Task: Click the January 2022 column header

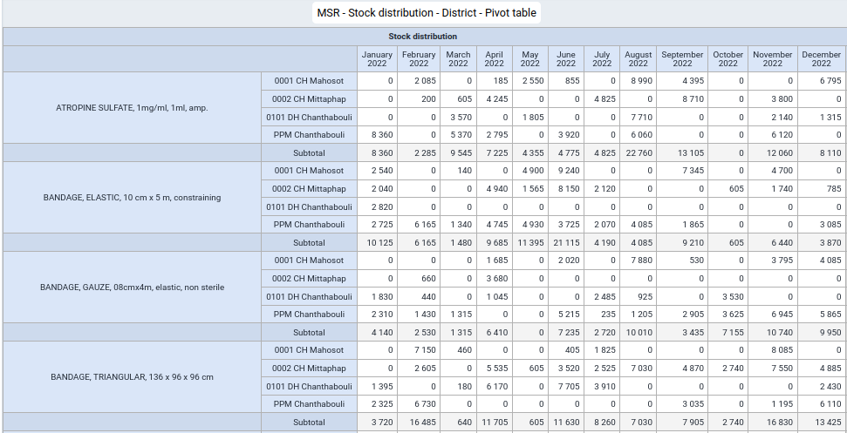Action: pos(377,58)
